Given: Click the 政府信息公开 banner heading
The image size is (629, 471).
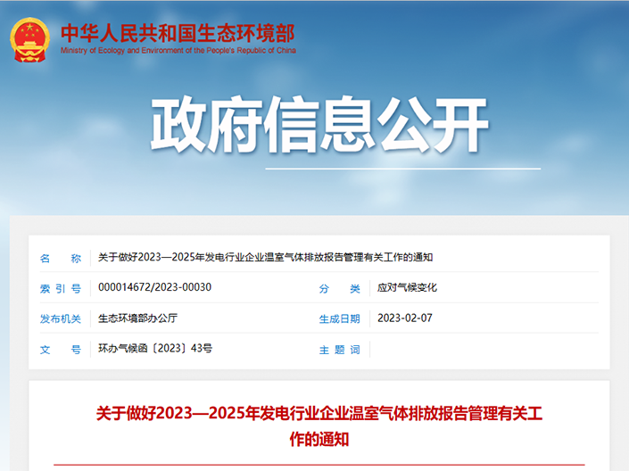Looking at the screenshot, I should pyautogui.click(x=319, y=127).
